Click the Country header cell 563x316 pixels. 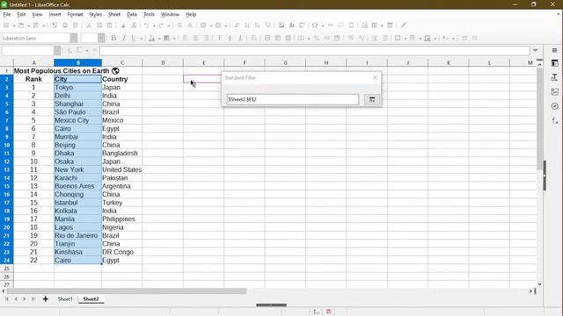121,79
